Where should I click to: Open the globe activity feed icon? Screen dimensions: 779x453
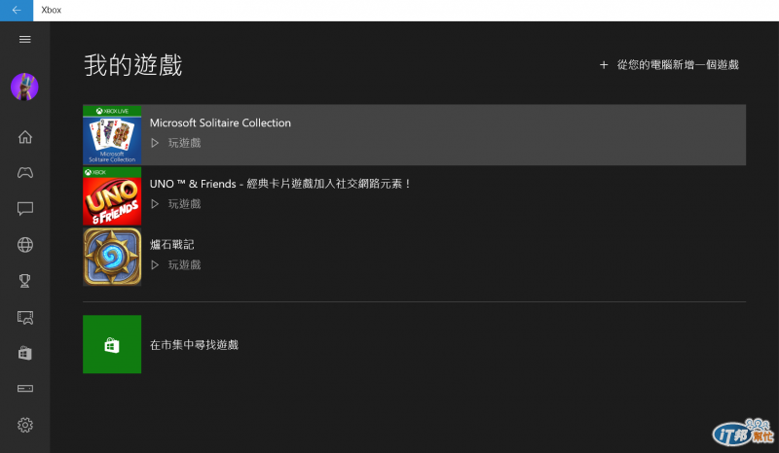25,245
